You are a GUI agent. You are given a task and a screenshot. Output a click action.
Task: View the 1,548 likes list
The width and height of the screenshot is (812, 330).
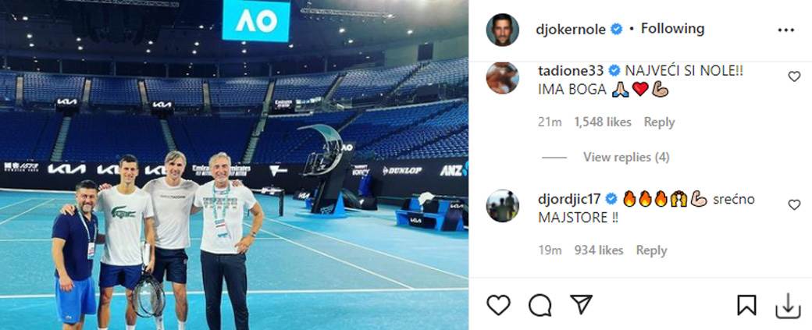(x=603, y=122)
